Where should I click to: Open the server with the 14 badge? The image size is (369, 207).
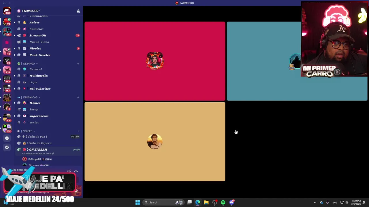point(7,51)
